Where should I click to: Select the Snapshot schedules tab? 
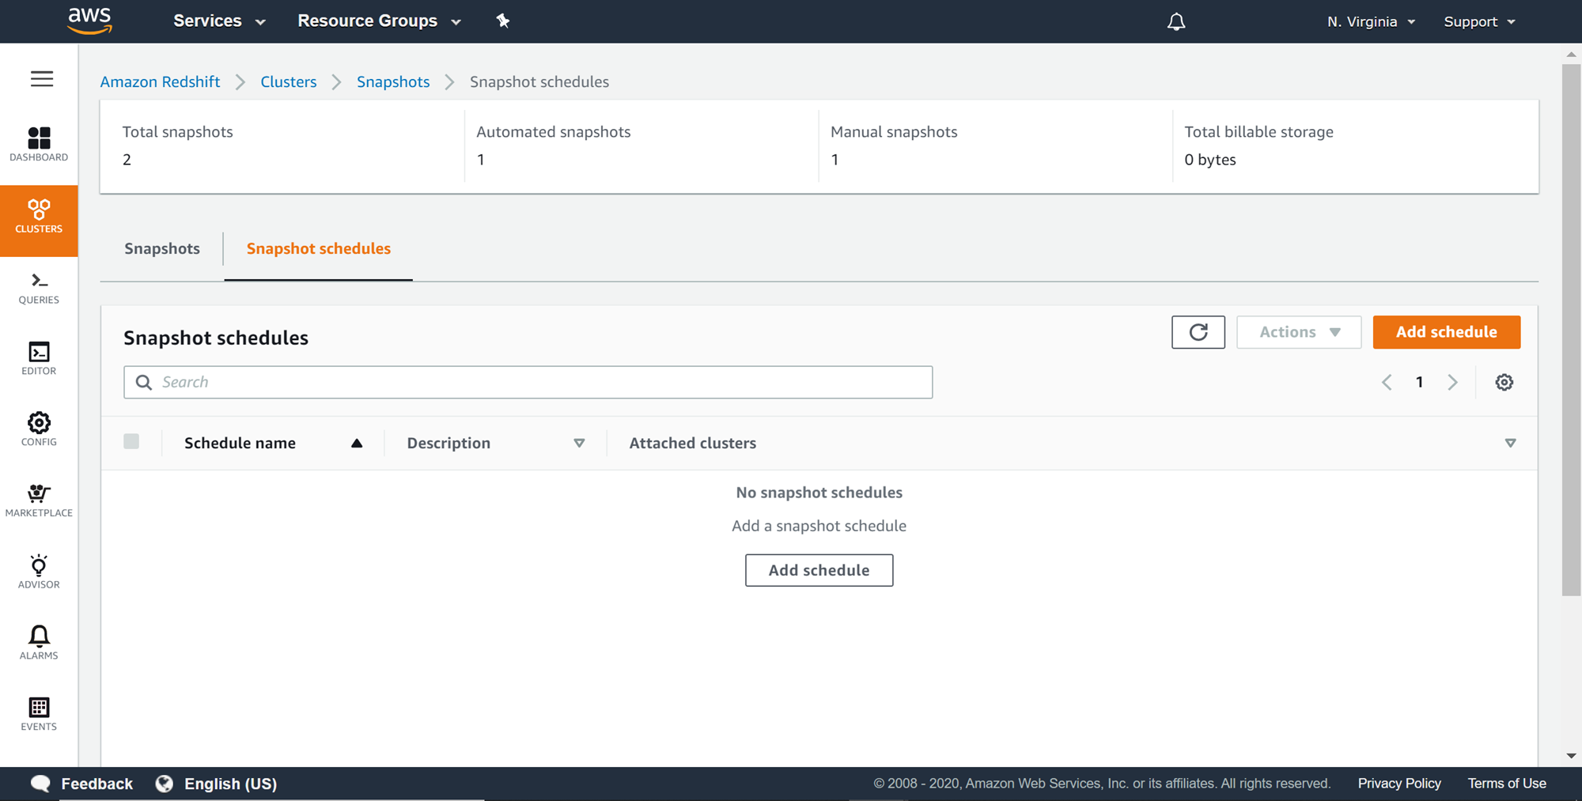[318, 249]
